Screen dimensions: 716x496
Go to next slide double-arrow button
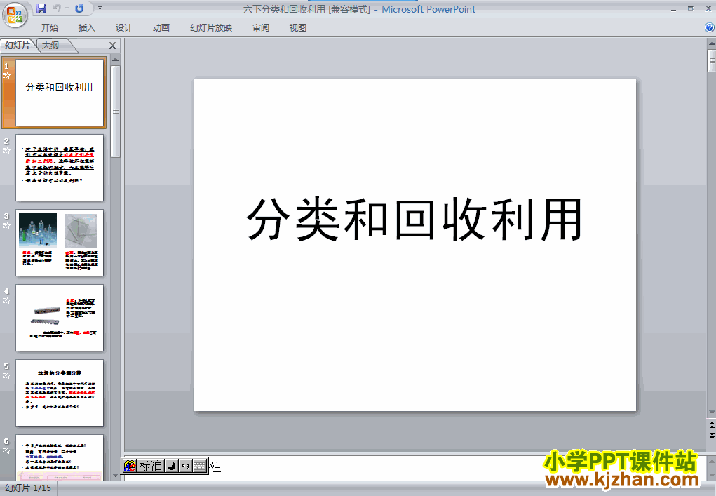[x=711, y=436]
